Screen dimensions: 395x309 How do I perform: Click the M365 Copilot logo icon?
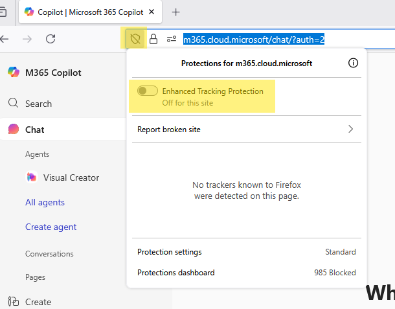tap(14, 72)
